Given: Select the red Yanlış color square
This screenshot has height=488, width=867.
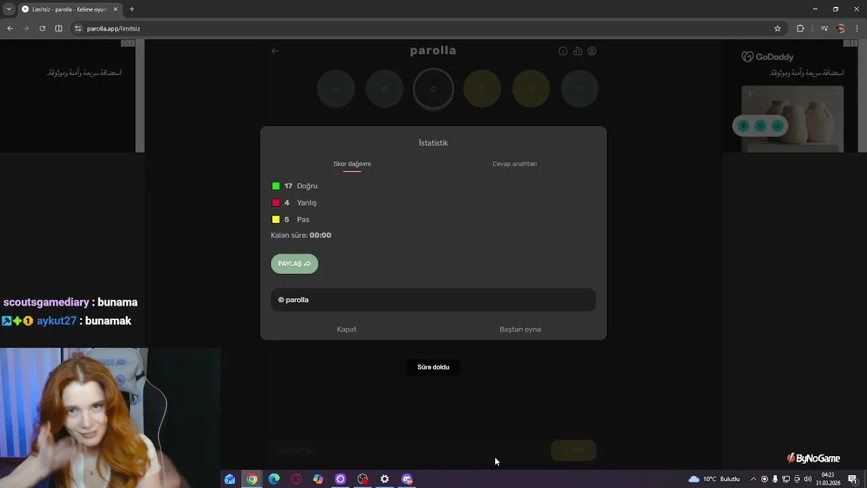Looking at the screenshot, I should 276,203.
